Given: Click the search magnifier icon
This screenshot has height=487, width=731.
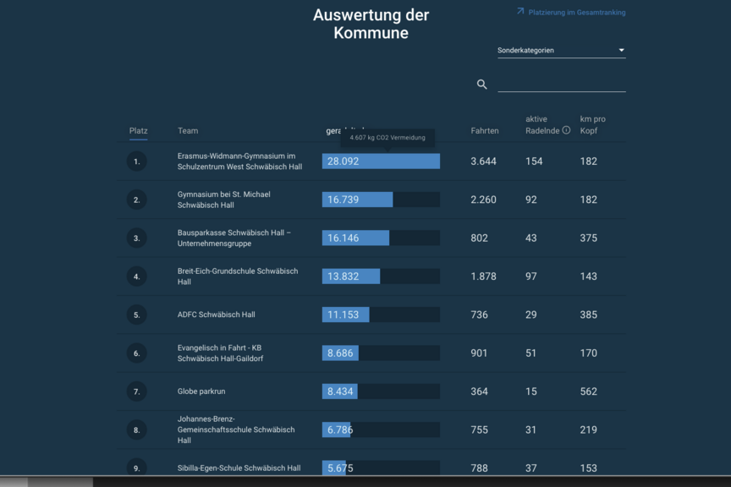Looking at the screenshot, I should pyautogui.click(x=481, y=85).
